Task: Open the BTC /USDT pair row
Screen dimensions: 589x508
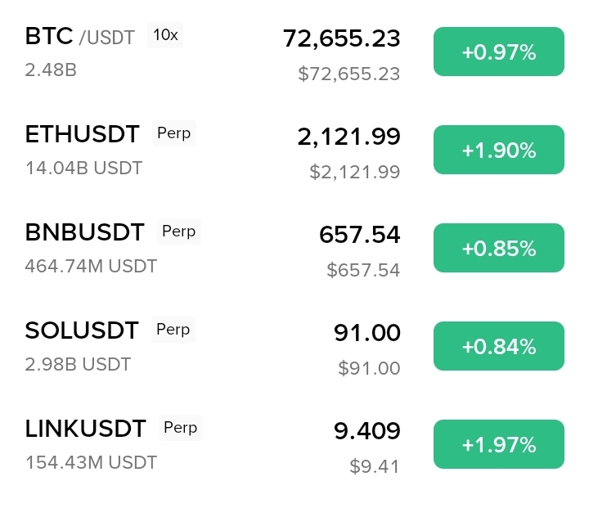Action: tap(294, 52)
